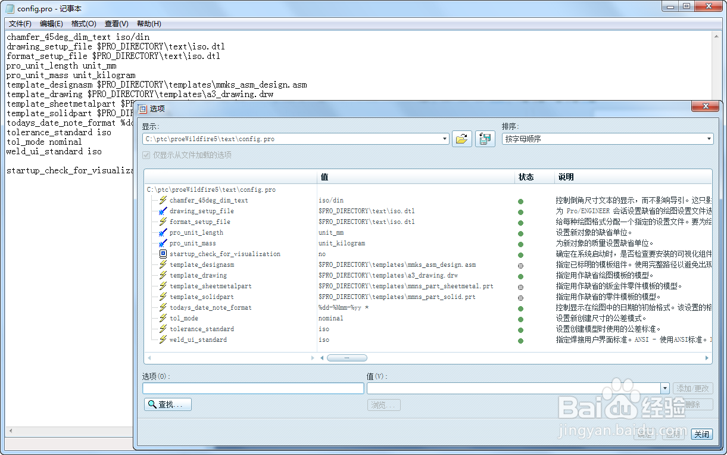Image resolution: width=727 pixels, height=455 pixels.
Task: Click the wand icon beside pro_unit_mass
Action: (x=163, y=243)
